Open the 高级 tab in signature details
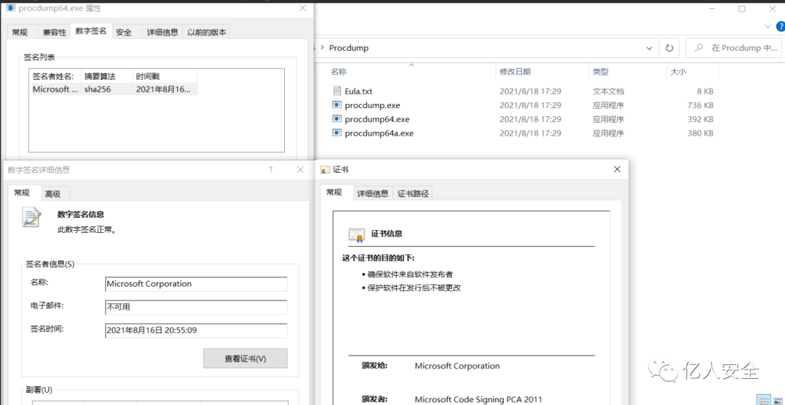 click(x=52, y=194)
